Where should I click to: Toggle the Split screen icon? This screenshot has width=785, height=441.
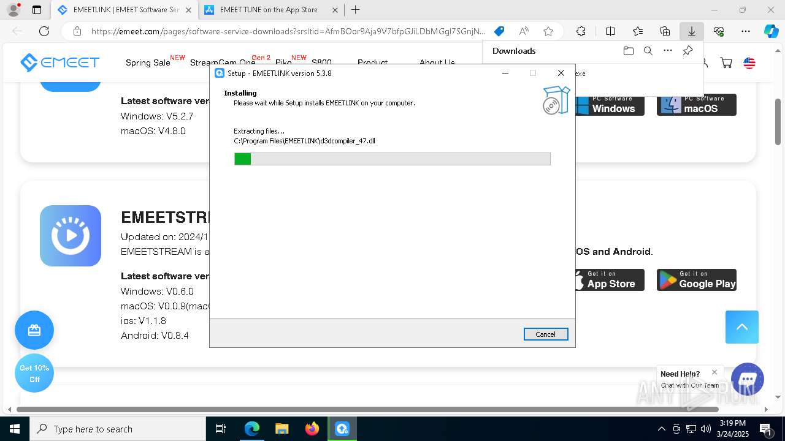tap(610, 31)
